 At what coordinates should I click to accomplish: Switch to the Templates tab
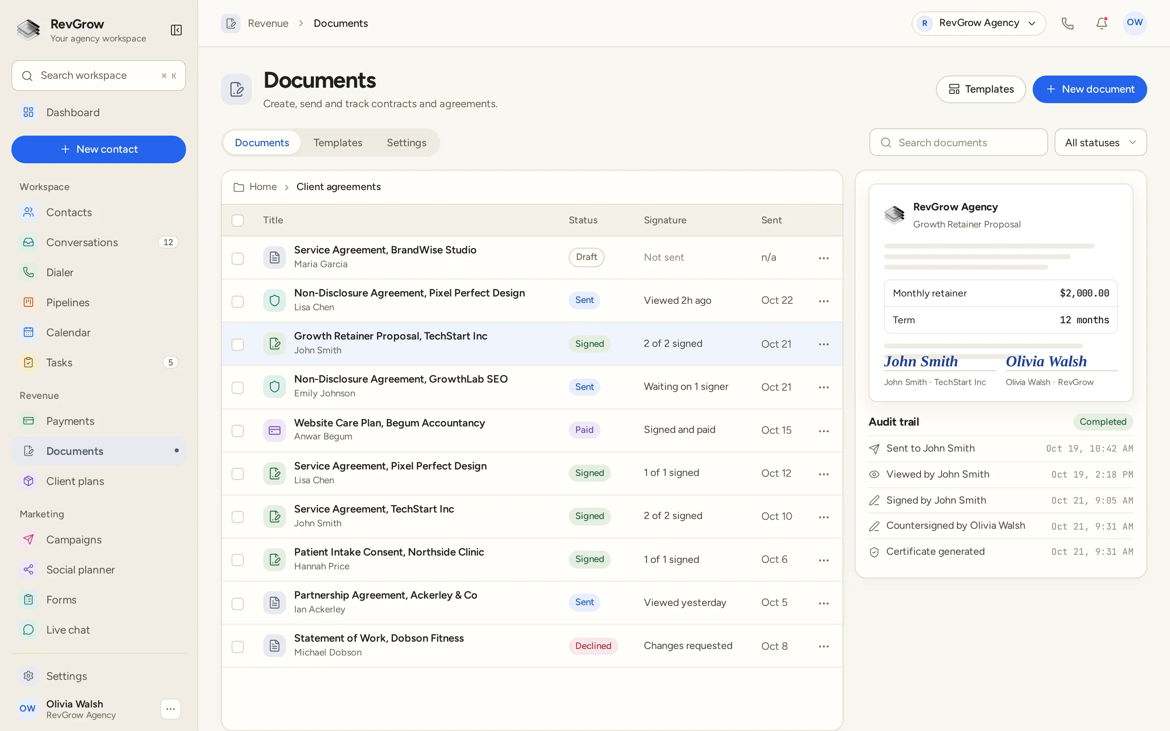(x=338, y=143)
